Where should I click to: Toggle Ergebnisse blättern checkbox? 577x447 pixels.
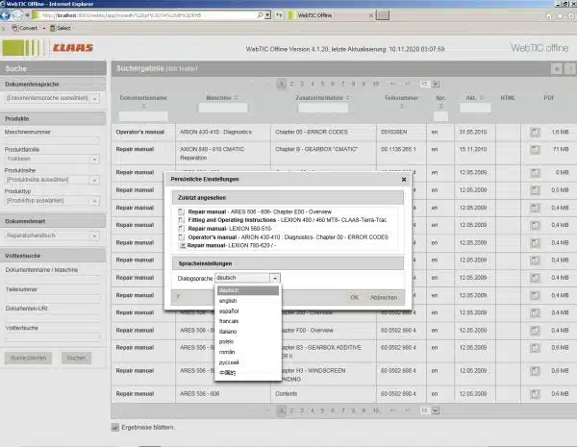click(x=115, y=427)
